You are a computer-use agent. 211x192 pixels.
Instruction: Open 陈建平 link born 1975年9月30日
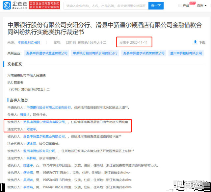click(x=28, y=165)
